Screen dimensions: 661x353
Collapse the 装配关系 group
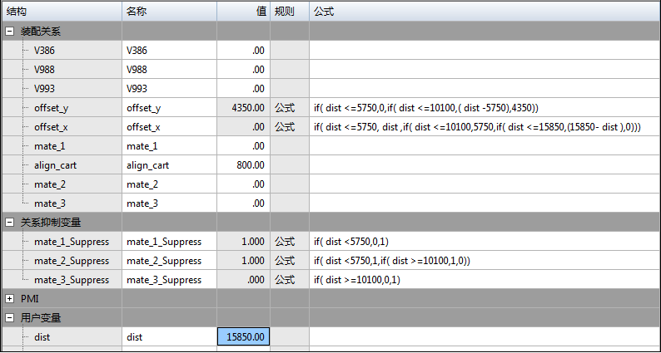(9, 32)
